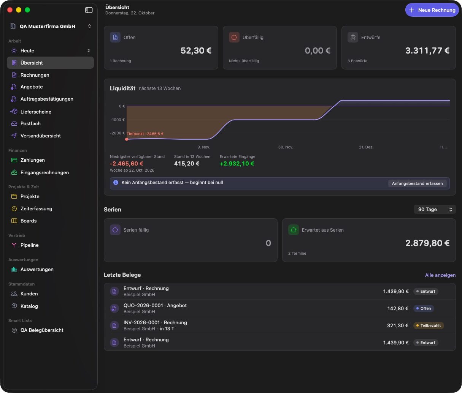Click the Rechnungen page icon in sidebar
462x393 pixels.
point(14,75)
